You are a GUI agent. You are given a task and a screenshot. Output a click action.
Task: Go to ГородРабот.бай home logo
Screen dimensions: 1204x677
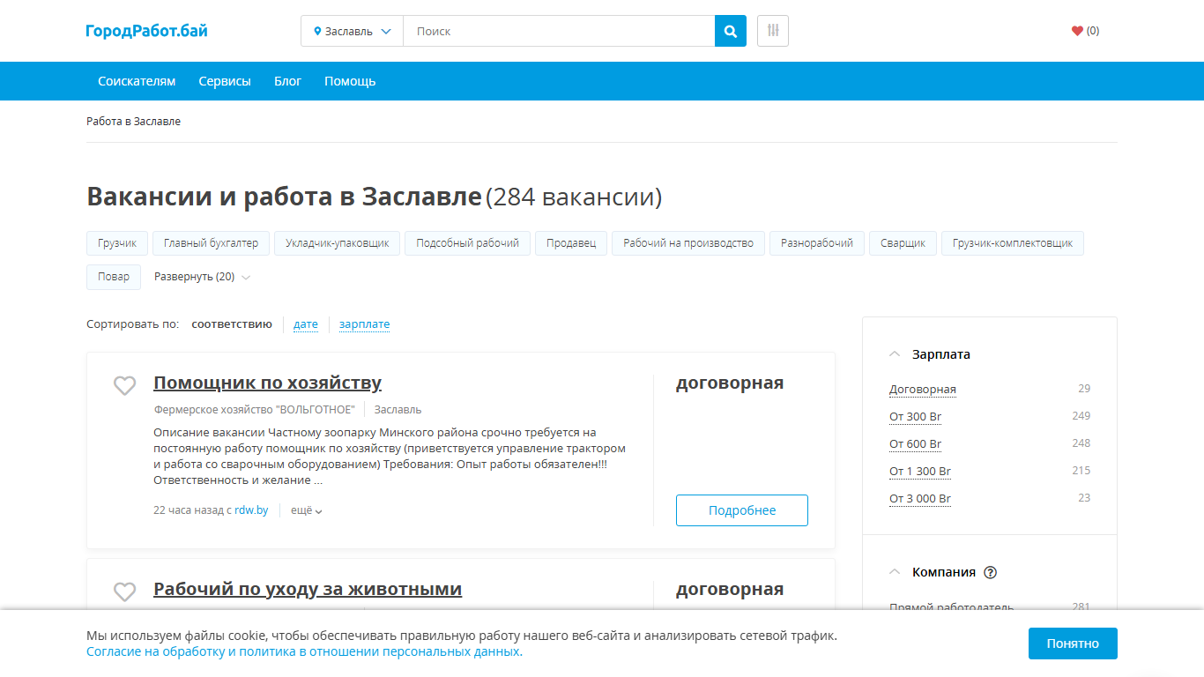point(147,31)
